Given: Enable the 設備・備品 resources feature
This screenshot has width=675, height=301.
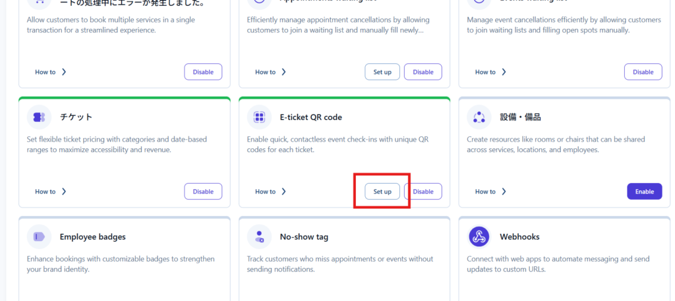Looking at the screenshot, I should click(x=644, y=192).
